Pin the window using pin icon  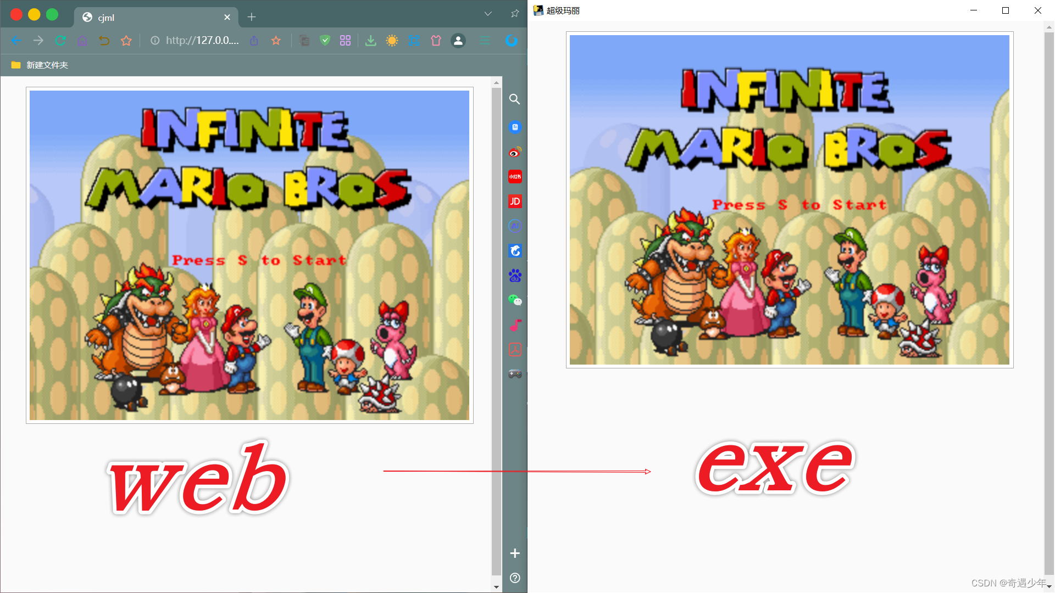[515, 14]
